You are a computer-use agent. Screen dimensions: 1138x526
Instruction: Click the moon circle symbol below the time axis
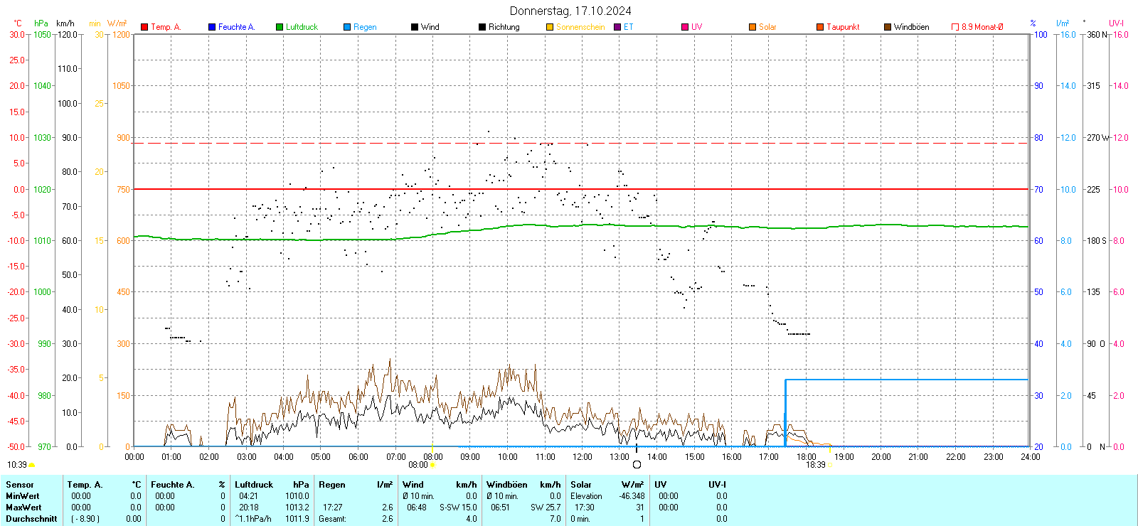637,465
